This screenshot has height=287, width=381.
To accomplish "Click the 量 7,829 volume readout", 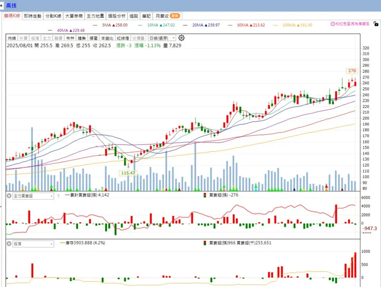I will tap(172, 45).
